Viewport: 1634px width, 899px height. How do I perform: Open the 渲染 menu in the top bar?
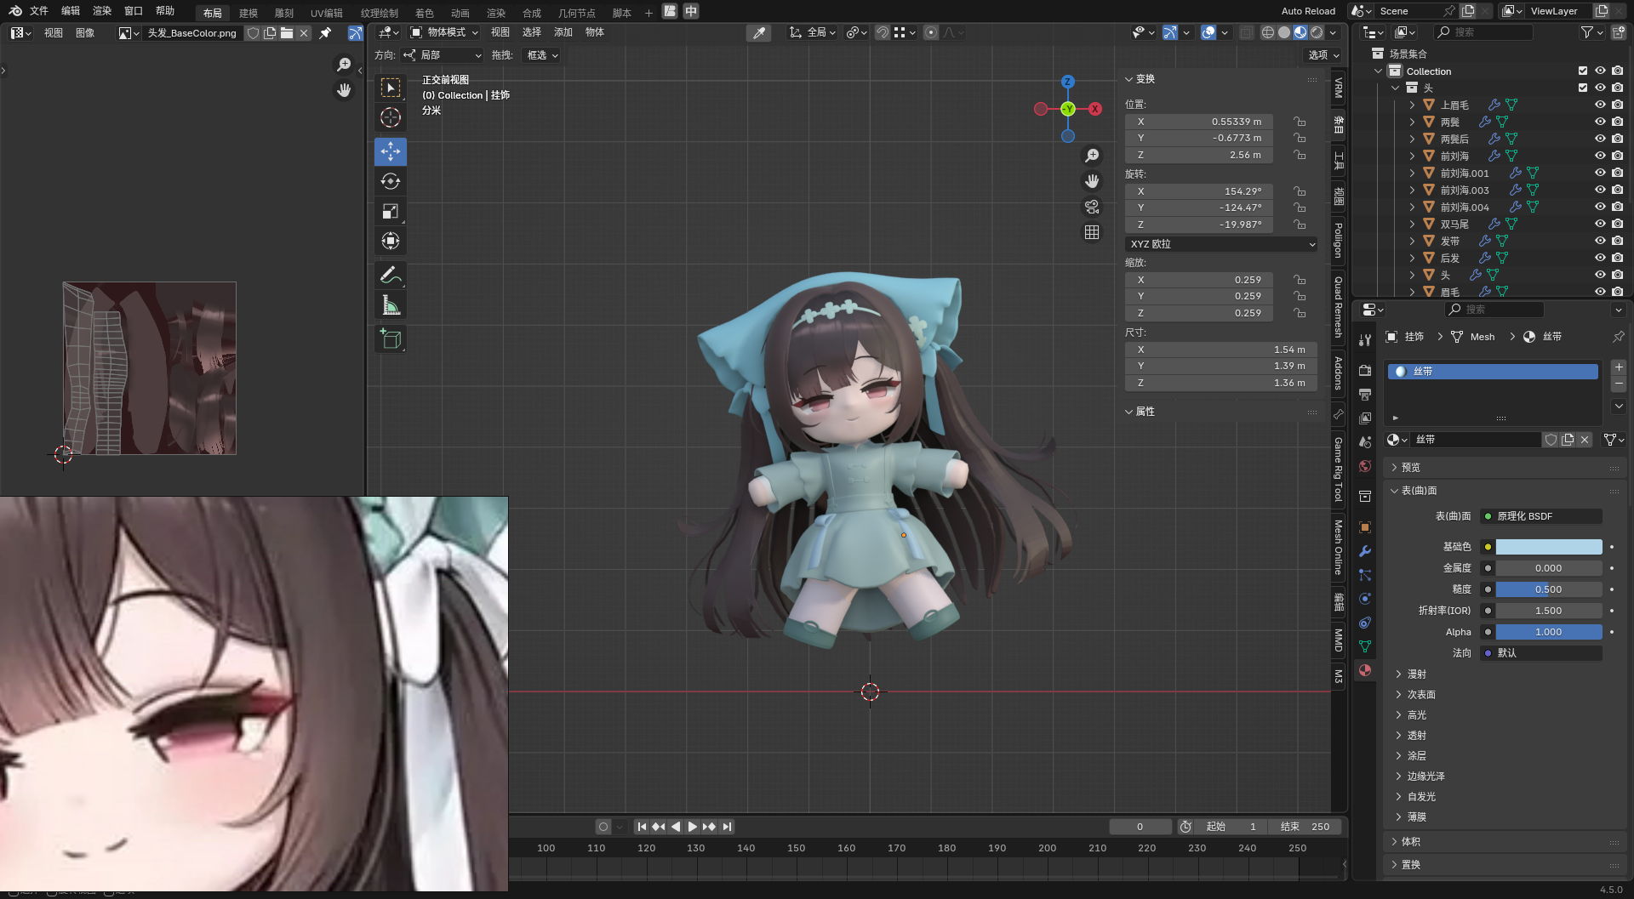[102, 11]
